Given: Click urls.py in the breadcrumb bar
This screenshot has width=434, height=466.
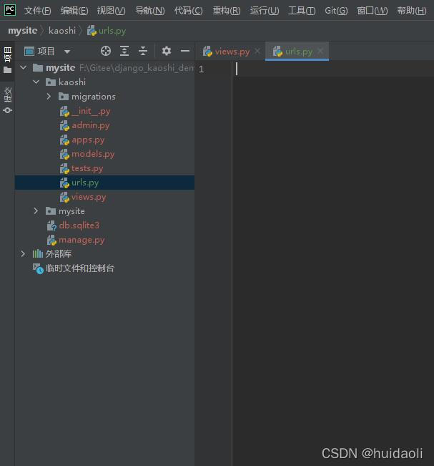Looking at the screenshot, I should (x=107, y=31).
